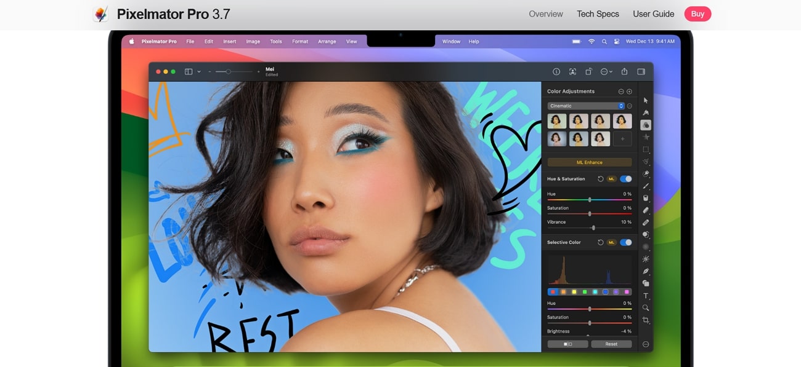The width and height of the screenshot is (801, 367).
Task: Select the Quick Selection tool
Action: click(x=646, y=174)
